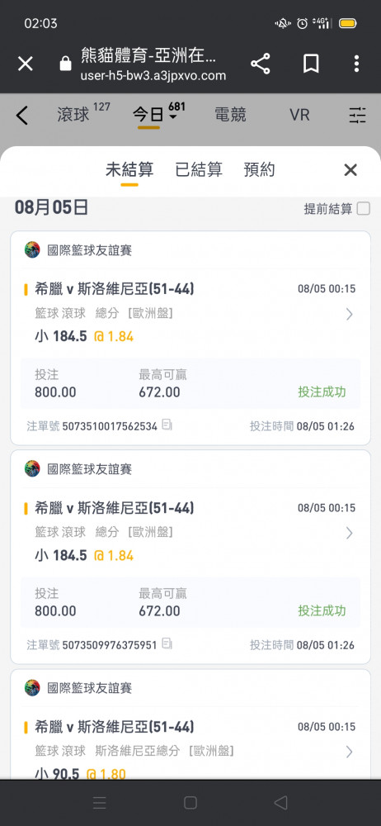
Task: Open the 電競 esports section
Action: click(x=230, y=115)
